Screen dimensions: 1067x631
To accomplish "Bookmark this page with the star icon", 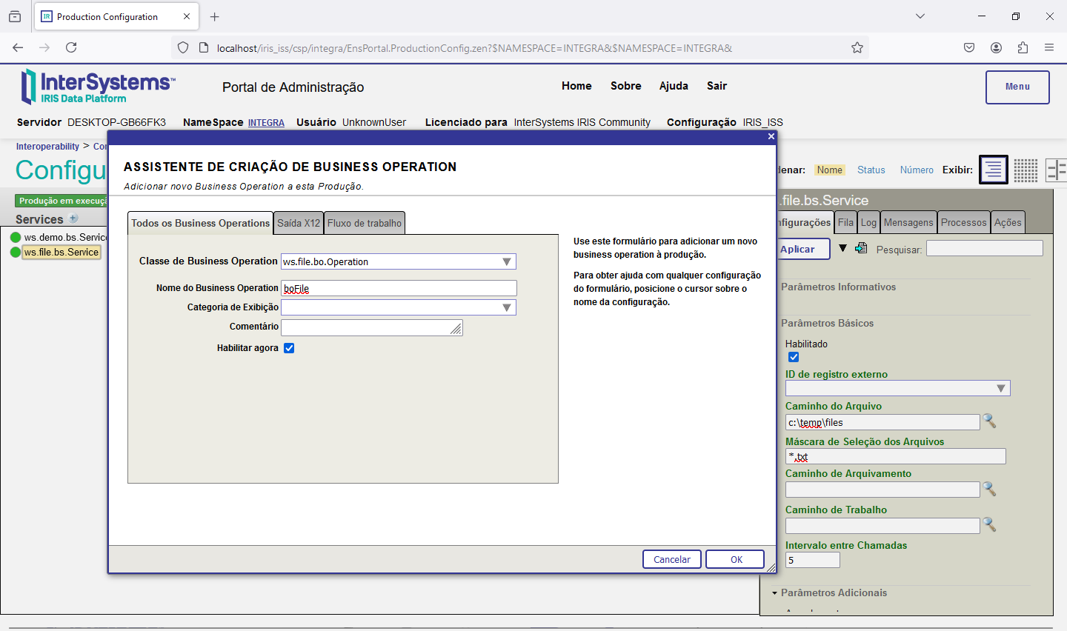I will pos(857,48).
